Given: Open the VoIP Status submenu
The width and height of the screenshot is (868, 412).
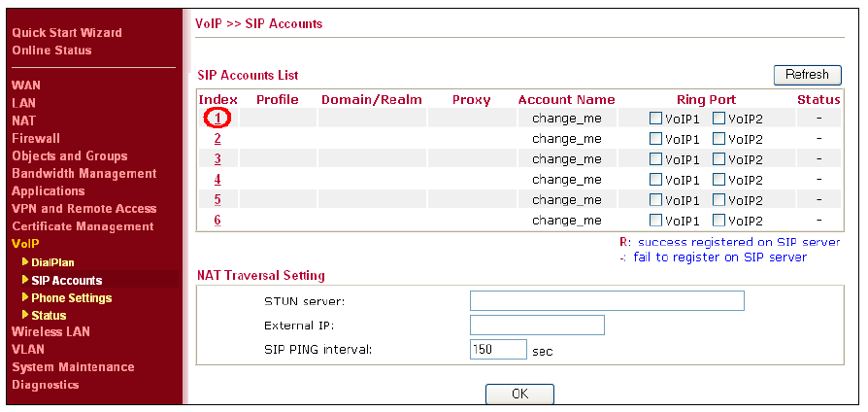Looking at the screenshot, I should pyautogui.click(x=49, y=316).
